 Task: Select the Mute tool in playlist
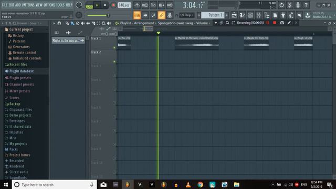83,23
